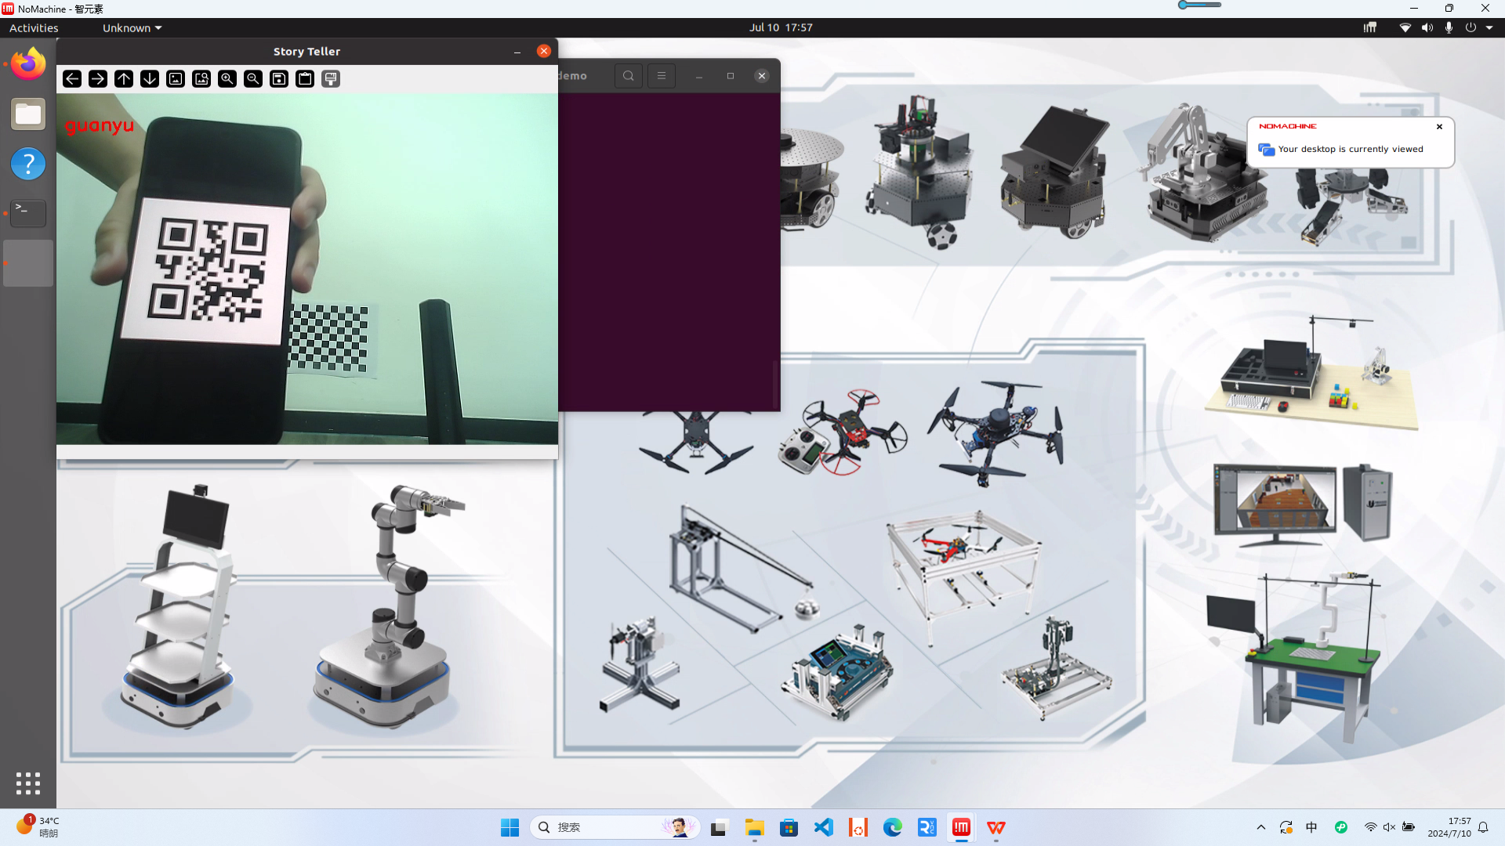The height and width of the screenshot is (846, 1505).
Task: Click the taskbar clock 17:57 2024/7/10
Action: (1449, 827)
